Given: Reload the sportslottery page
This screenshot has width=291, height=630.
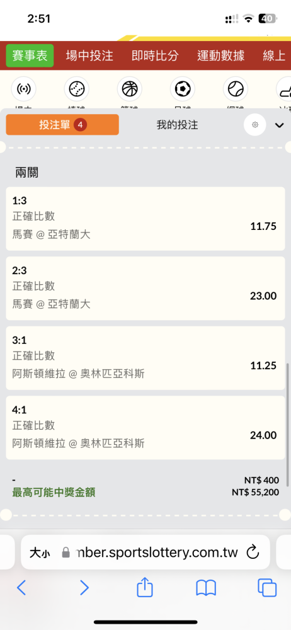Looking at the screenshot, I should [253, 553].
